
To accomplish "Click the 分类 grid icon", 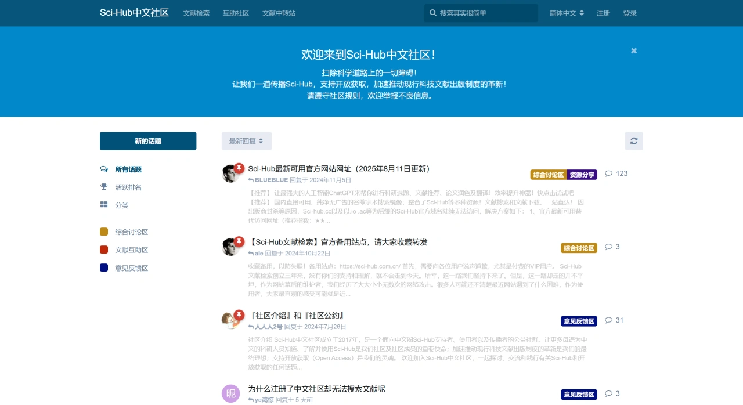I will [104, 205].
